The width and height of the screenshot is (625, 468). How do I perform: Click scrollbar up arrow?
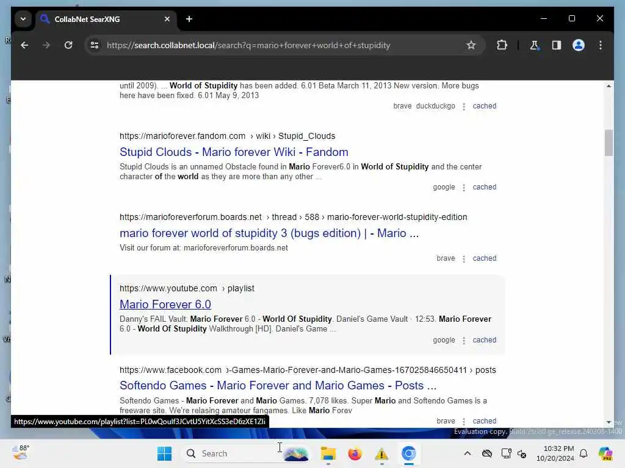pos(609,86)
